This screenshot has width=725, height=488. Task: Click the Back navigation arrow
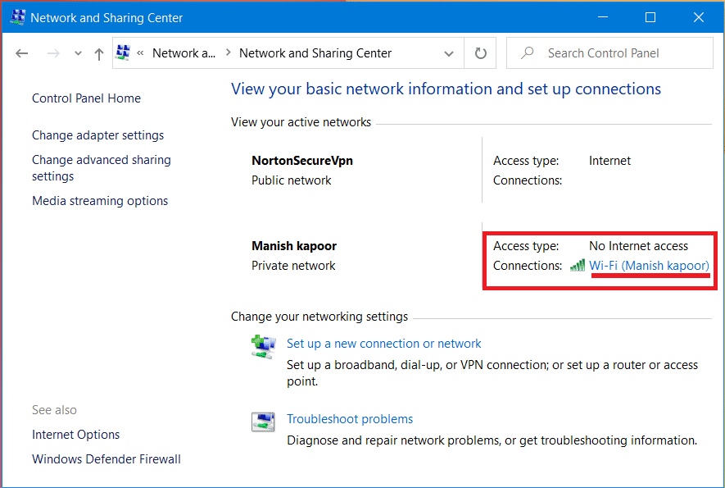click(22, 53)
